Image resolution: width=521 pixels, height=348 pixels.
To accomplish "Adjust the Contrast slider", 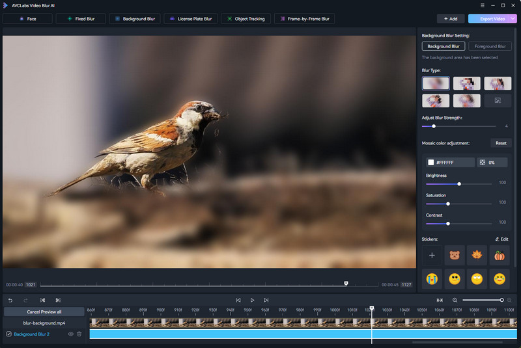I will [448, 224].
